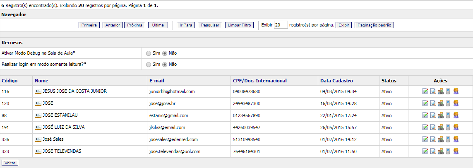
Task: Click the mobile phone icon for JOSÉ LUIZ DA SILVA
Action: click(x=448, y=127)
